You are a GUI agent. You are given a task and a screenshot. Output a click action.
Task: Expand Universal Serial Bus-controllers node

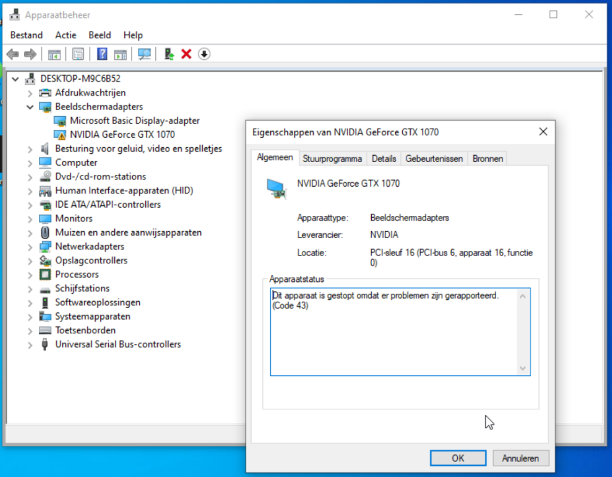point(30,345)
